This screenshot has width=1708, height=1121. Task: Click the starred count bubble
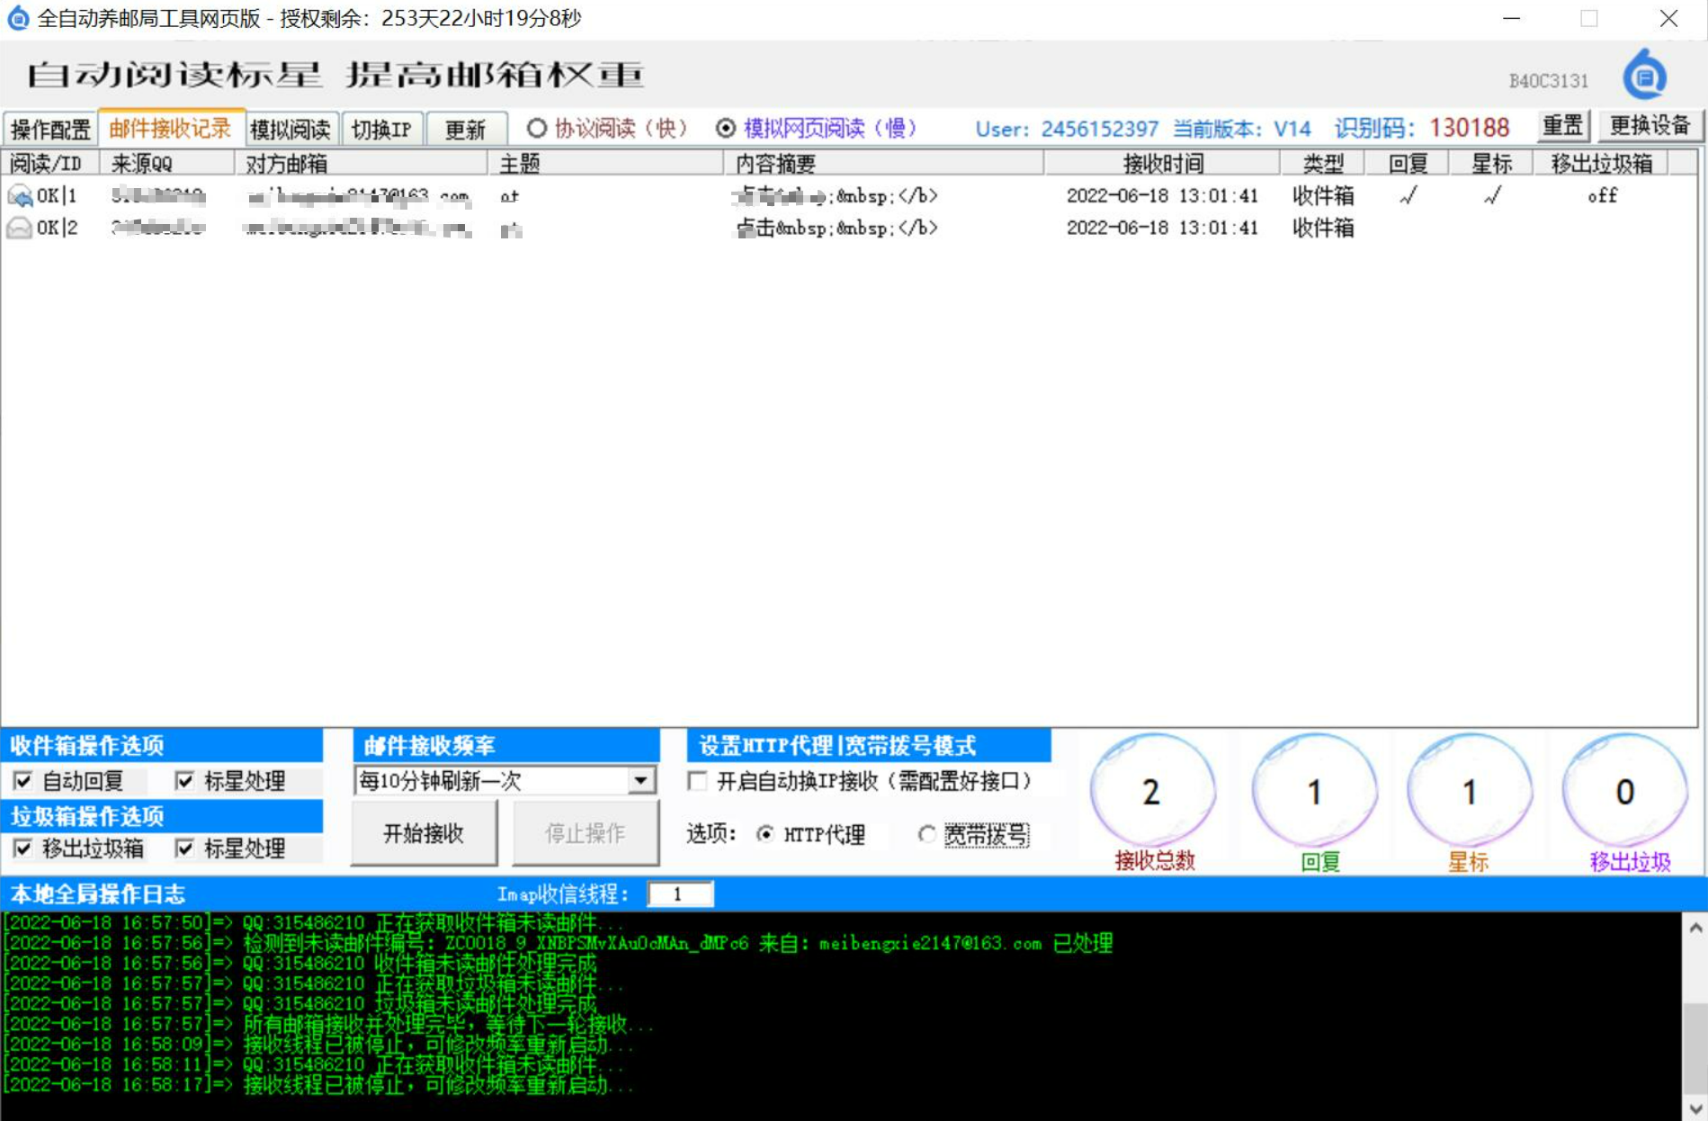tap(1469, 792)
